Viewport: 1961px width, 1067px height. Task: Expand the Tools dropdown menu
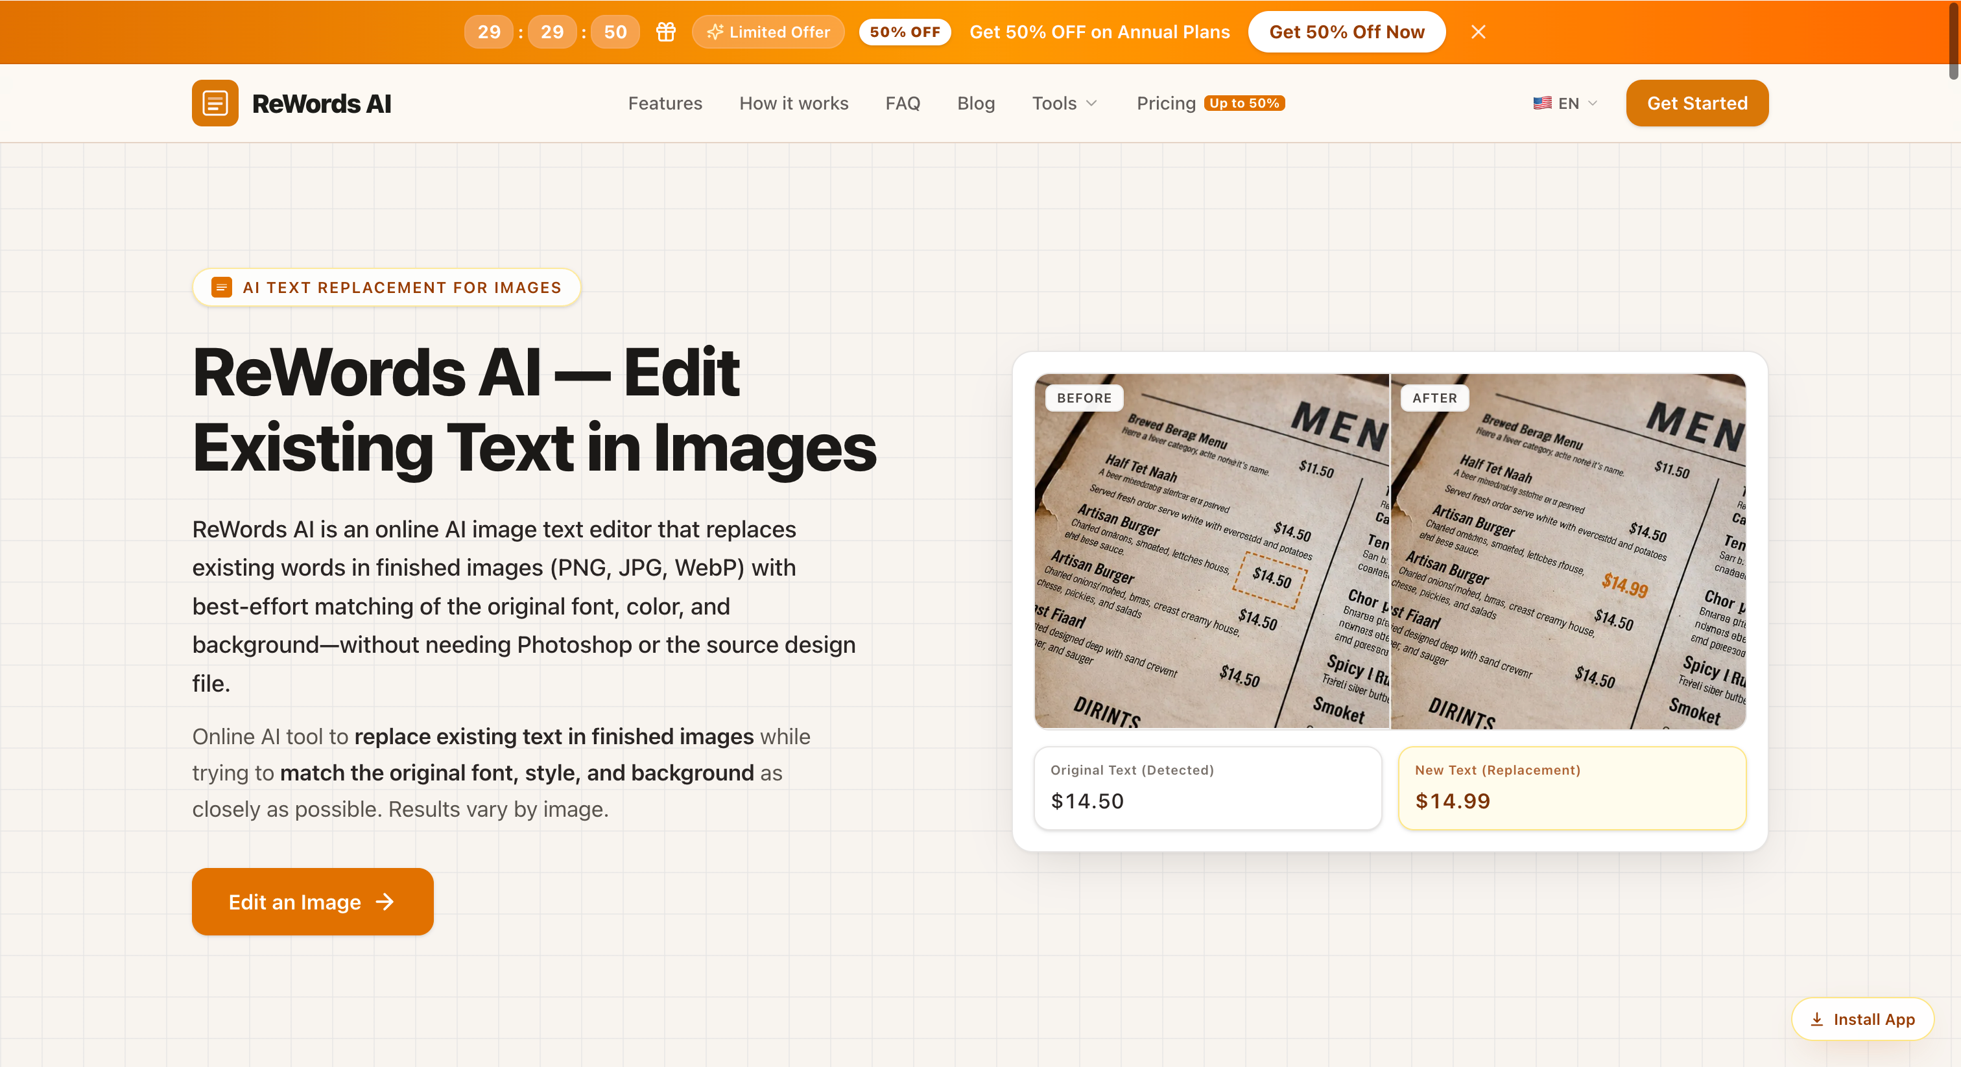tap(1065, 102)
